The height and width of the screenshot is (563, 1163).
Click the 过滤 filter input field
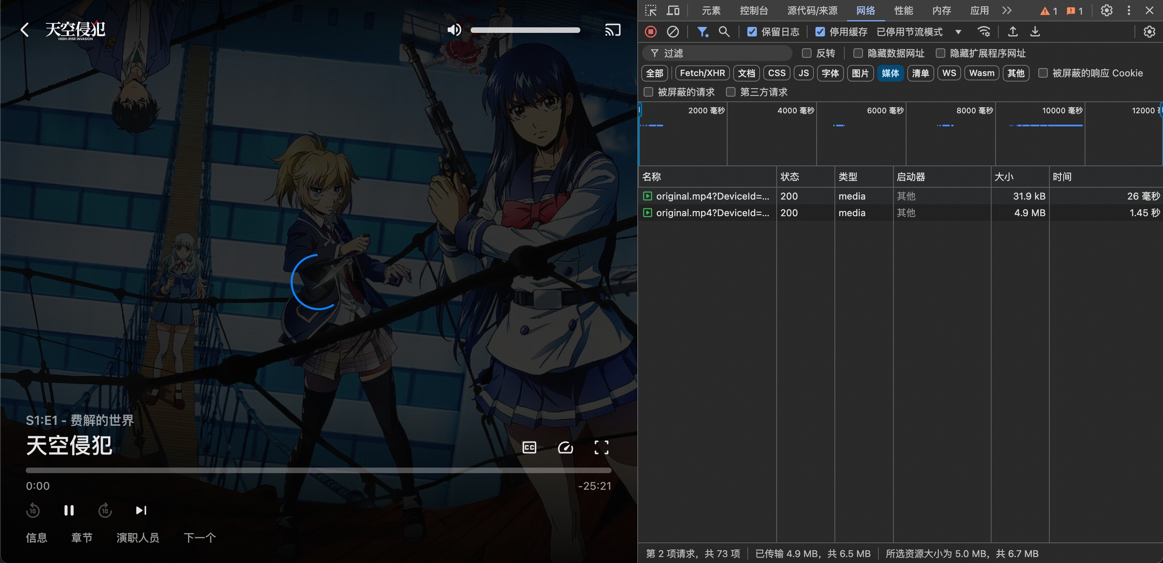click(717, 53)
